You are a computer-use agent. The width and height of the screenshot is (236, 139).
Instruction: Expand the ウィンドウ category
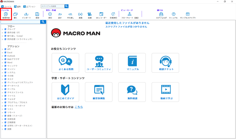(x=2, y=66)
